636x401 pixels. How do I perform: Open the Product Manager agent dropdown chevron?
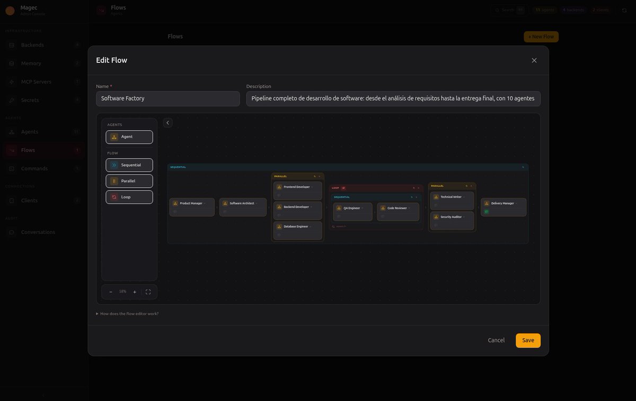(205, 203)
